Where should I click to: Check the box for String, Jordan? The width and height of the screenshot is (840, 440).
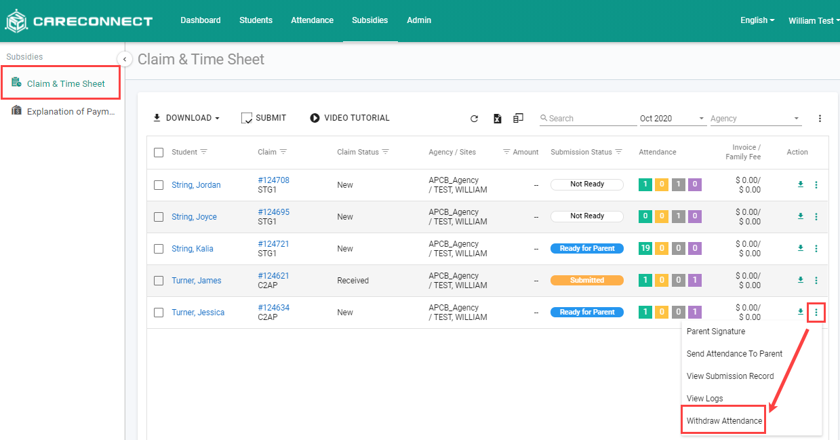pos(159,185)
